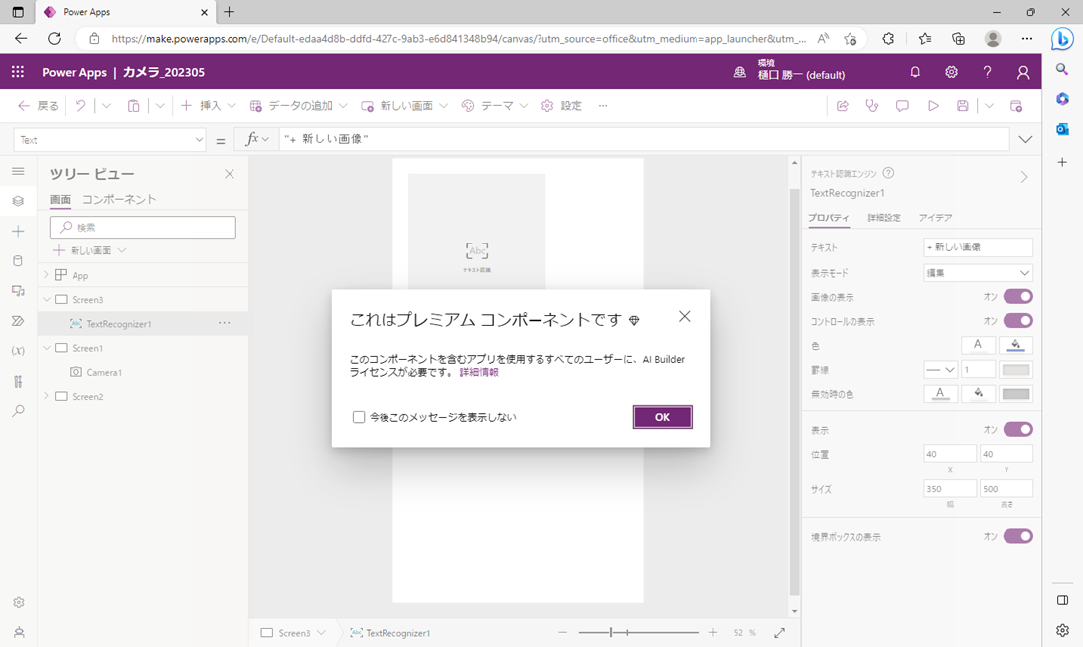Open the comments icon in the toolbar
Image resolution: width=1083 pixels, height=647 pixels.
coord(902,105)
